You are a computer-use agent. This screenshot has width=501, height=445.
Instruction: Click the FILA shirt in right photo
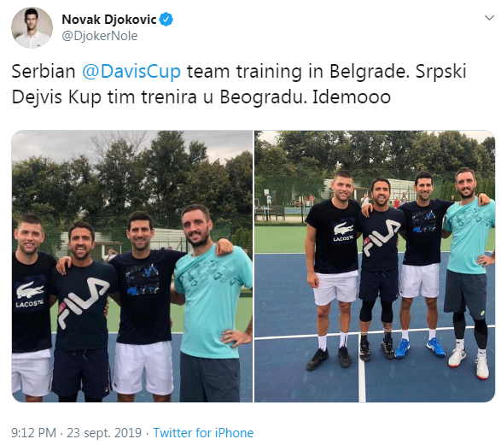point(380,238)
